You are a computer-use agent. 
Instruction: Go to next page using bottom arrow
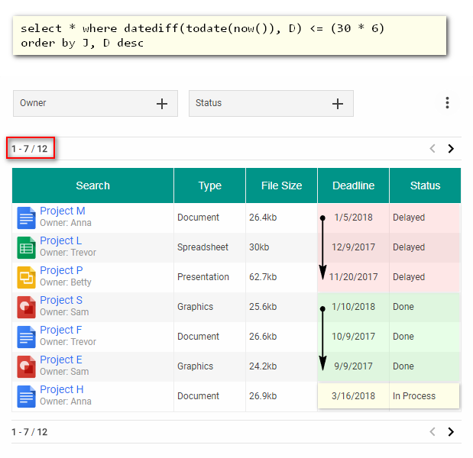451,432
